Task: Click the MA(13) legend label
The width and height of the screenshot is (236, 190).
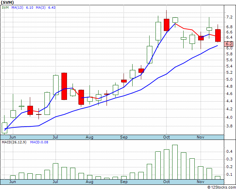Action: [x=17, y=8]
